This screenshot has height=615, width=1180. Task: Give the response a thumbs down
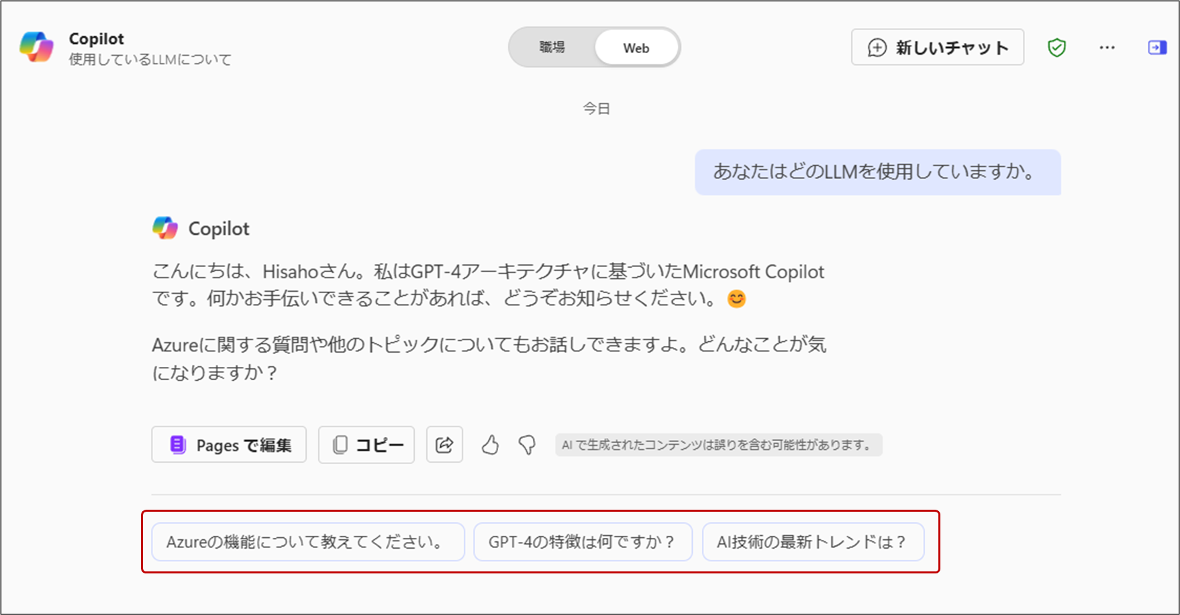pos(528,445)
